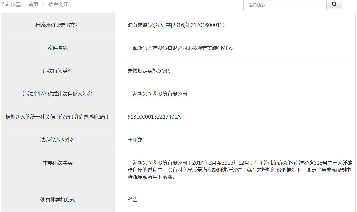Image resolution: width=357 pixels, height=212 pixels.
Task: Select the 主要违法事实 row label
Action: (58, 163)
